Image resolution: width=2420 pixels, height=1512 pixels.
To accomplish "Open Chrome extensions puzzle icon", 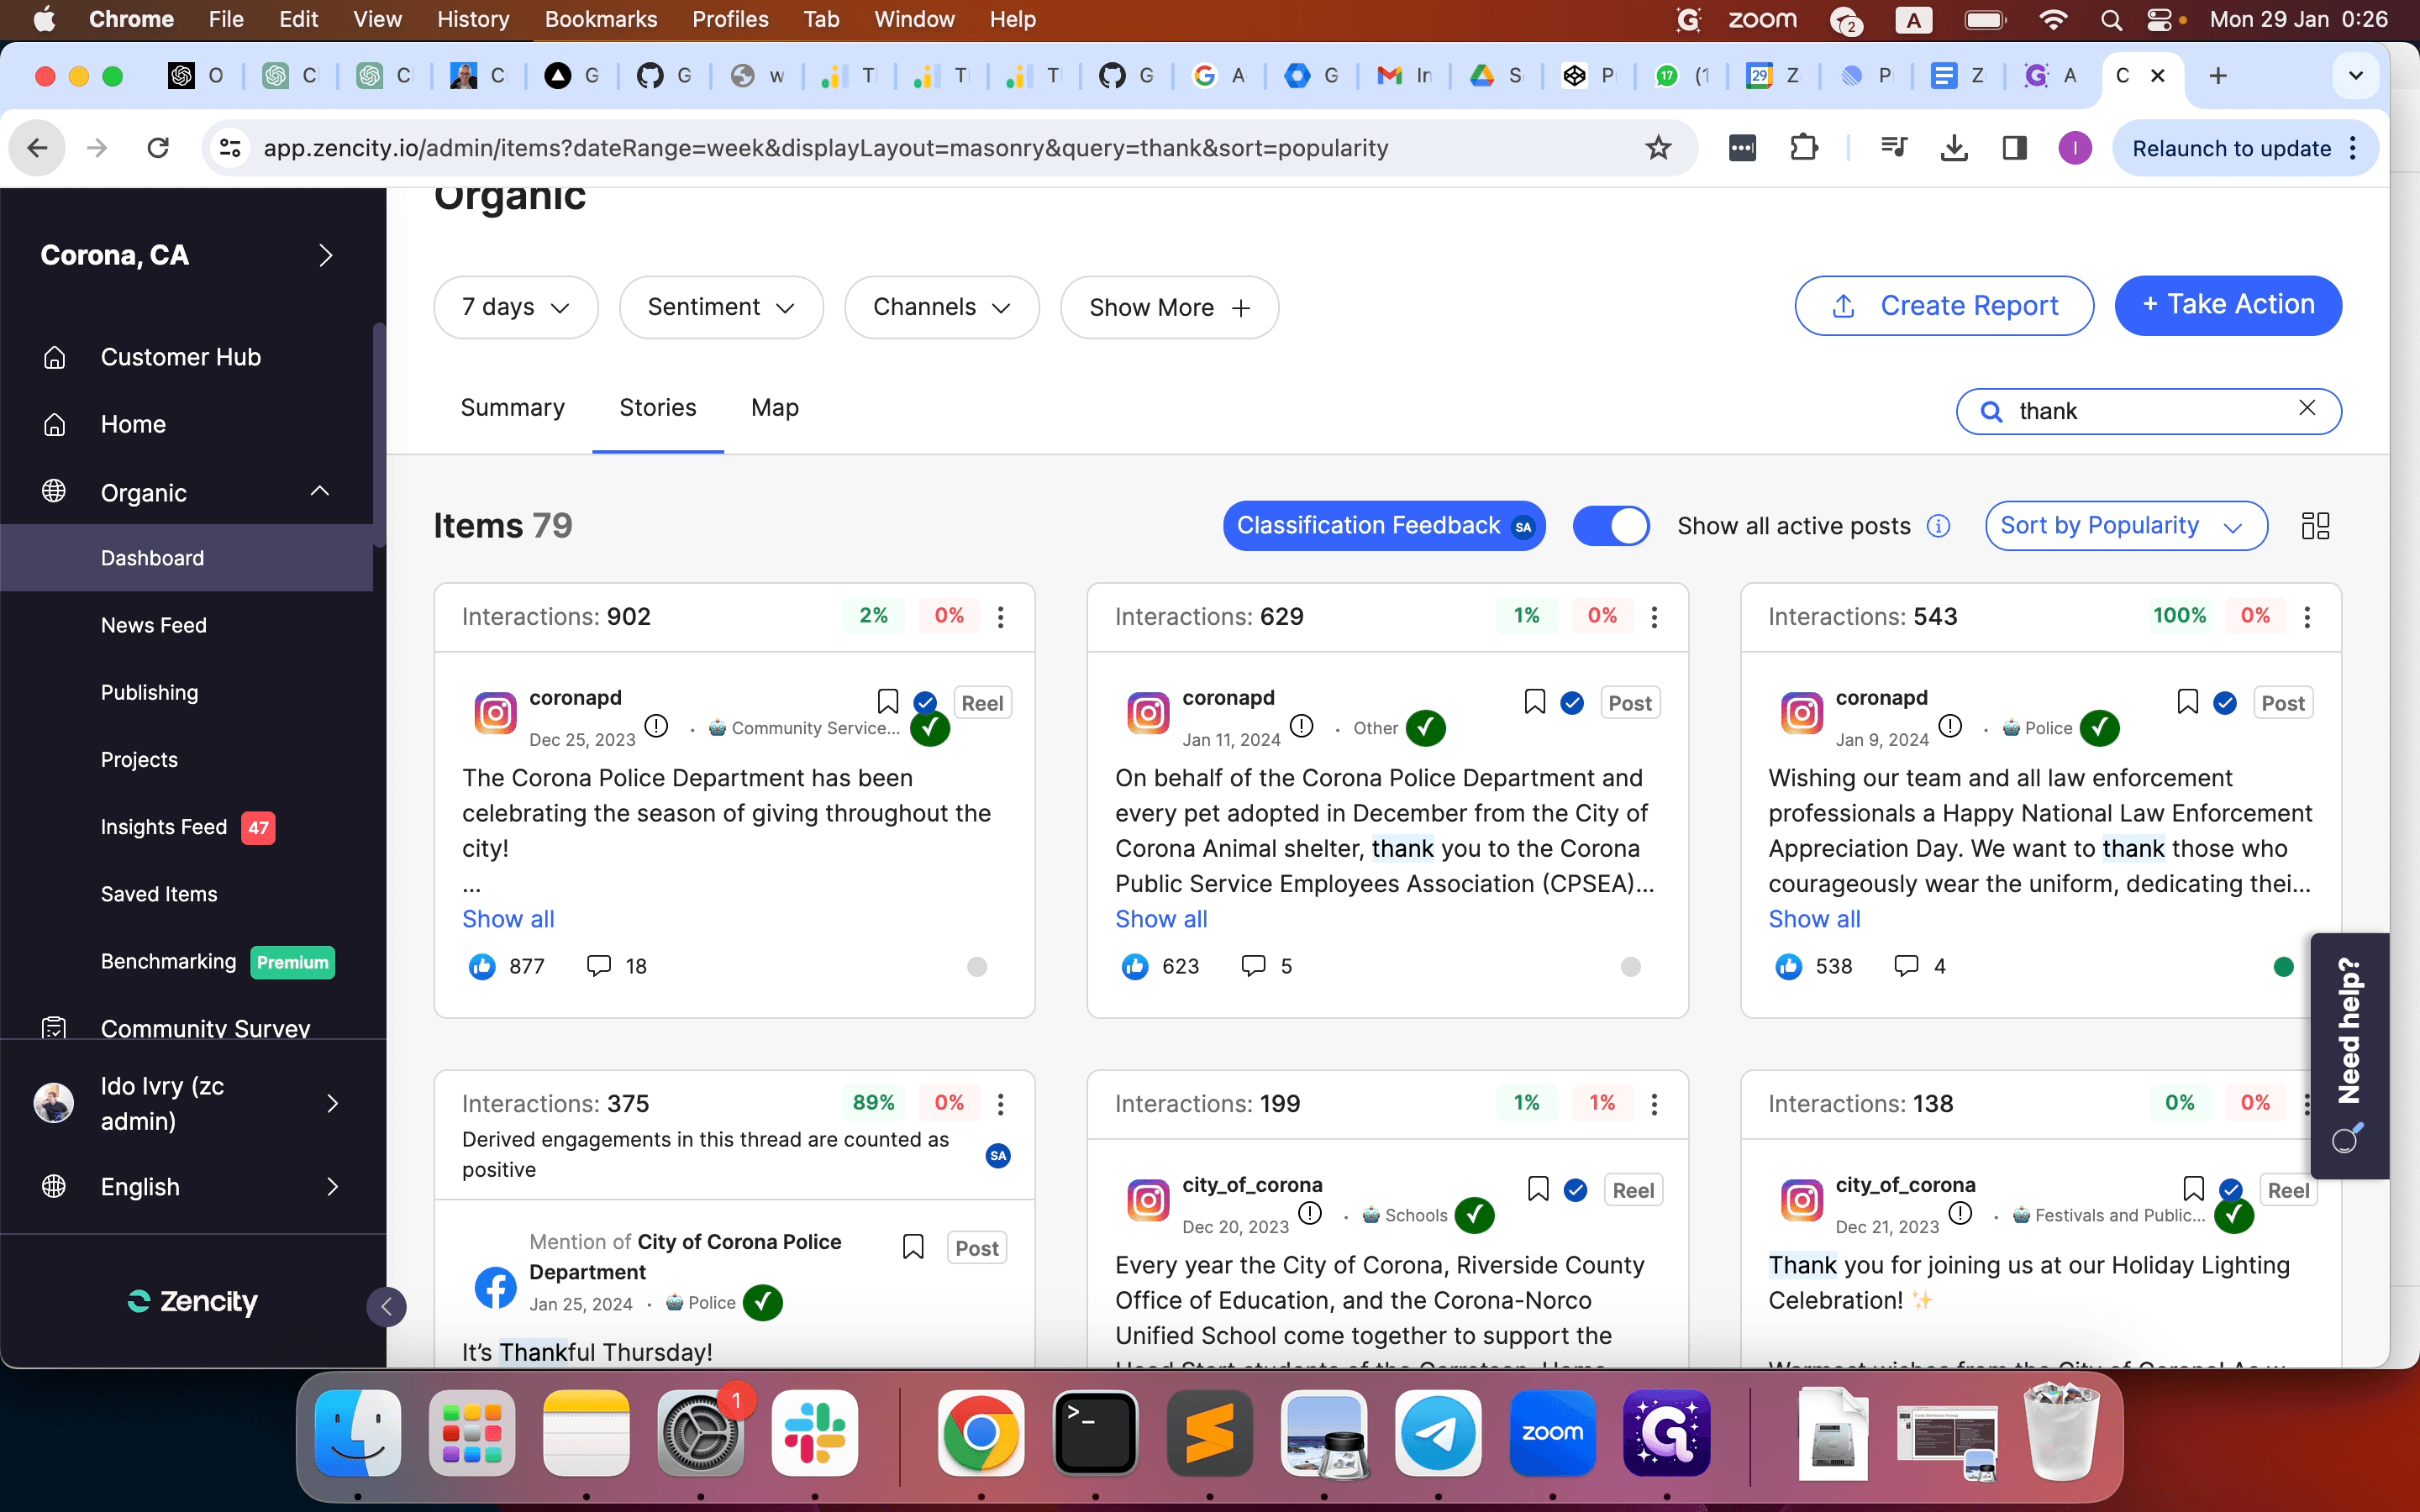I will pos(1803,148).
